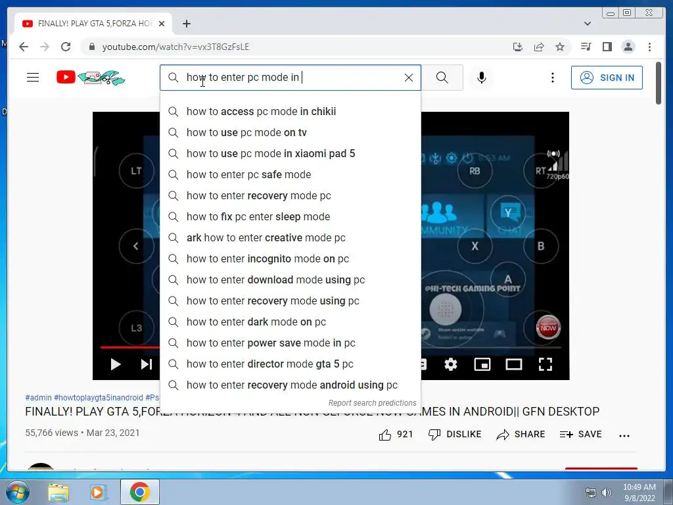
Task: Open Windows Explorer from taskbar
Action: (x=58, y=493)
